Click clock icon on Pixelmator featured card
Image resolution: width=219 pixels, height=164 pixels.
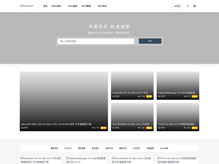(113, 96)
